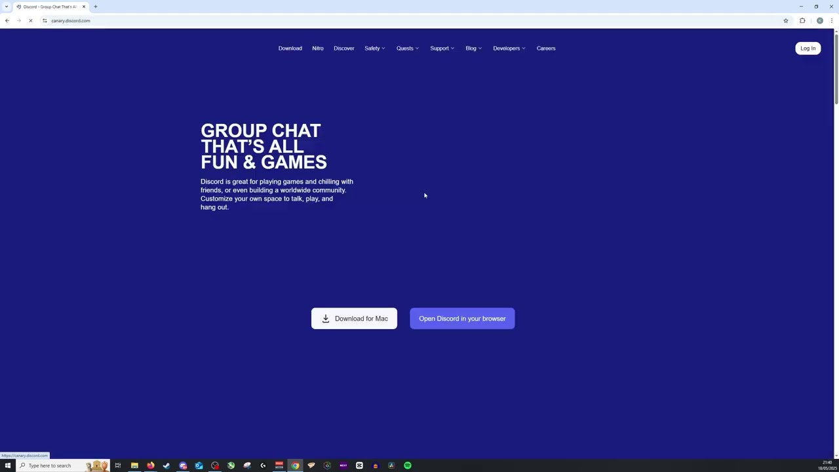Switch to Chrome on the taskbar

tap(295, 465)
